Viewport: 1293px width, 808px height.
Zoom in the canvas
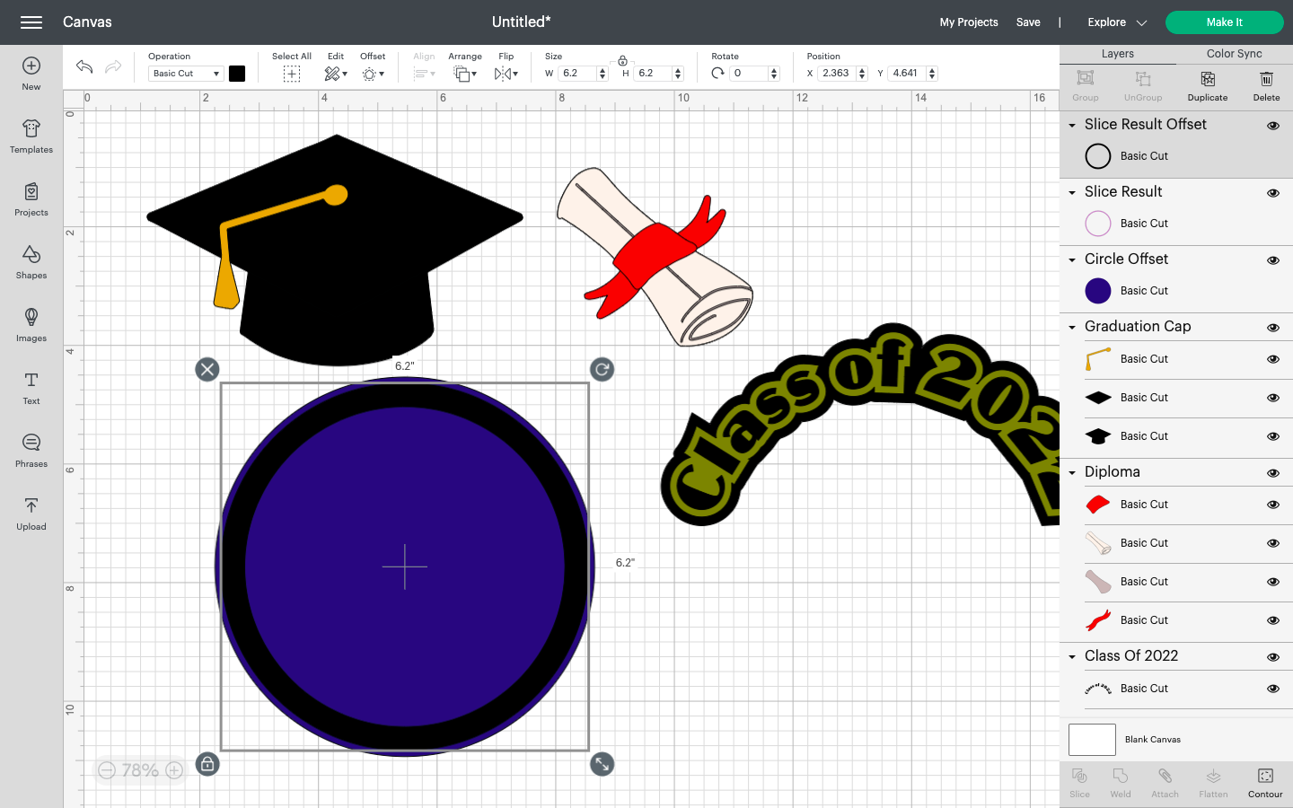click(174, 770)
